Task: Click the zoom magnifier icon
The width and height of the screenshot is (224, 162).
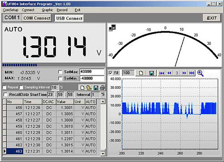Action: pyautogui.click(x=200, y=73)
